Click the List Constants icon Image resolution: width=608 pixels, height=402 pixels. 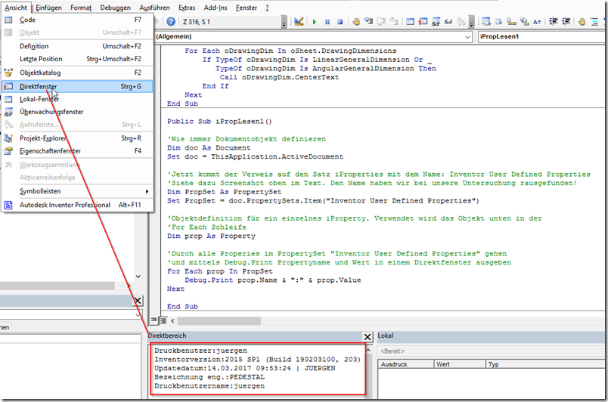tap(499, 22)
